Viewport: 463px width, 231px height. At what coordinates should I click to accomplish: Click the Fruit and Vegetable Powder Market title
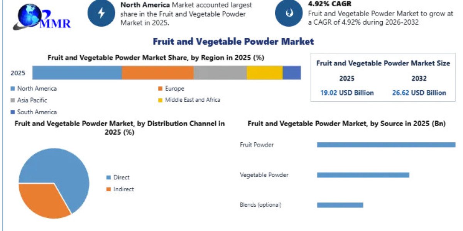click(x=233, y=41)
